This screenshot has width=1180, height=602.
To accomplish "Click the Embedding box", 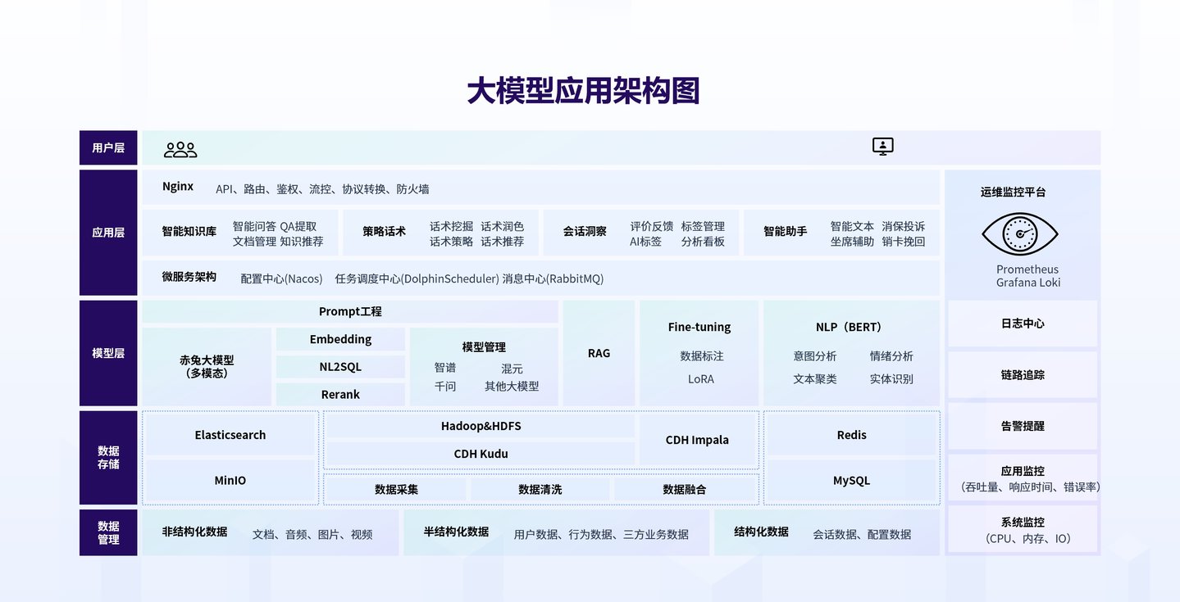I will pyautogui.click(x=340, y=339).
